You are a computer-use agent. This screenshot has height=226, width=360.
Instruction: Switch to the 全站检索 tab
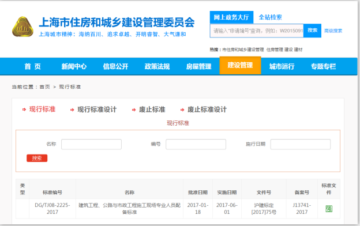tap(270, 17)
